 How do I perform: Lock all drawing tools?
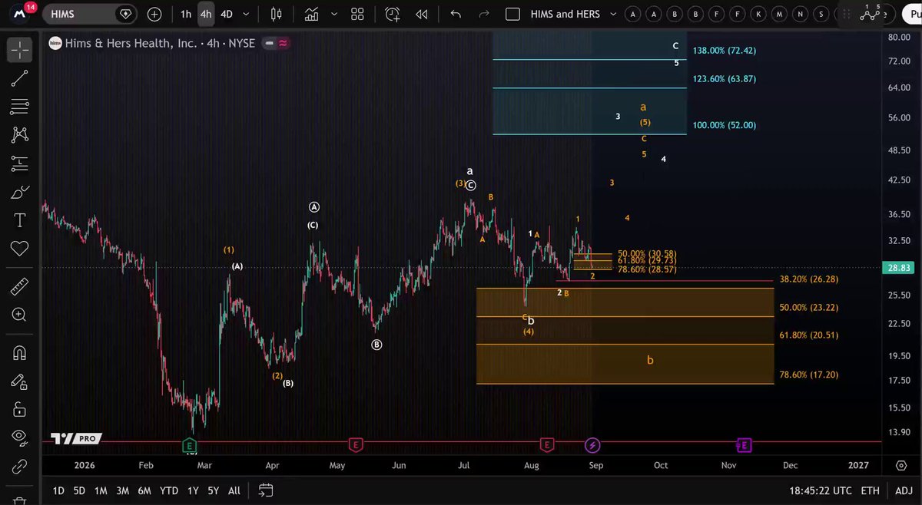tap(20, 410)
